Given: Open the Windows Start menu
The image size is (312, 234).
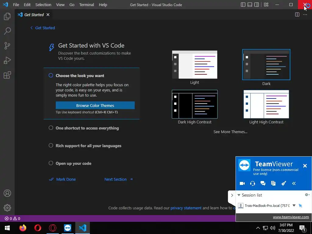Looking at the screenshot, I should click(7, 228).
